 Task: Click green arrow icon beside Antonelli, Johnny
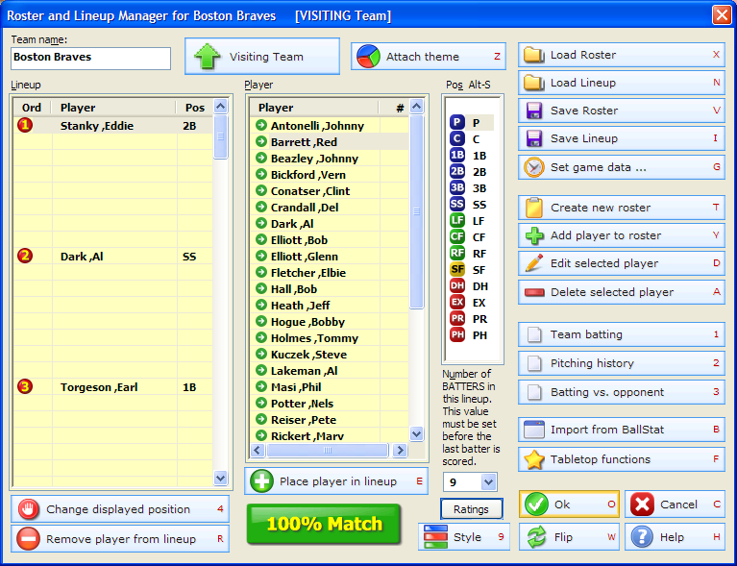[x=261, y=125]
